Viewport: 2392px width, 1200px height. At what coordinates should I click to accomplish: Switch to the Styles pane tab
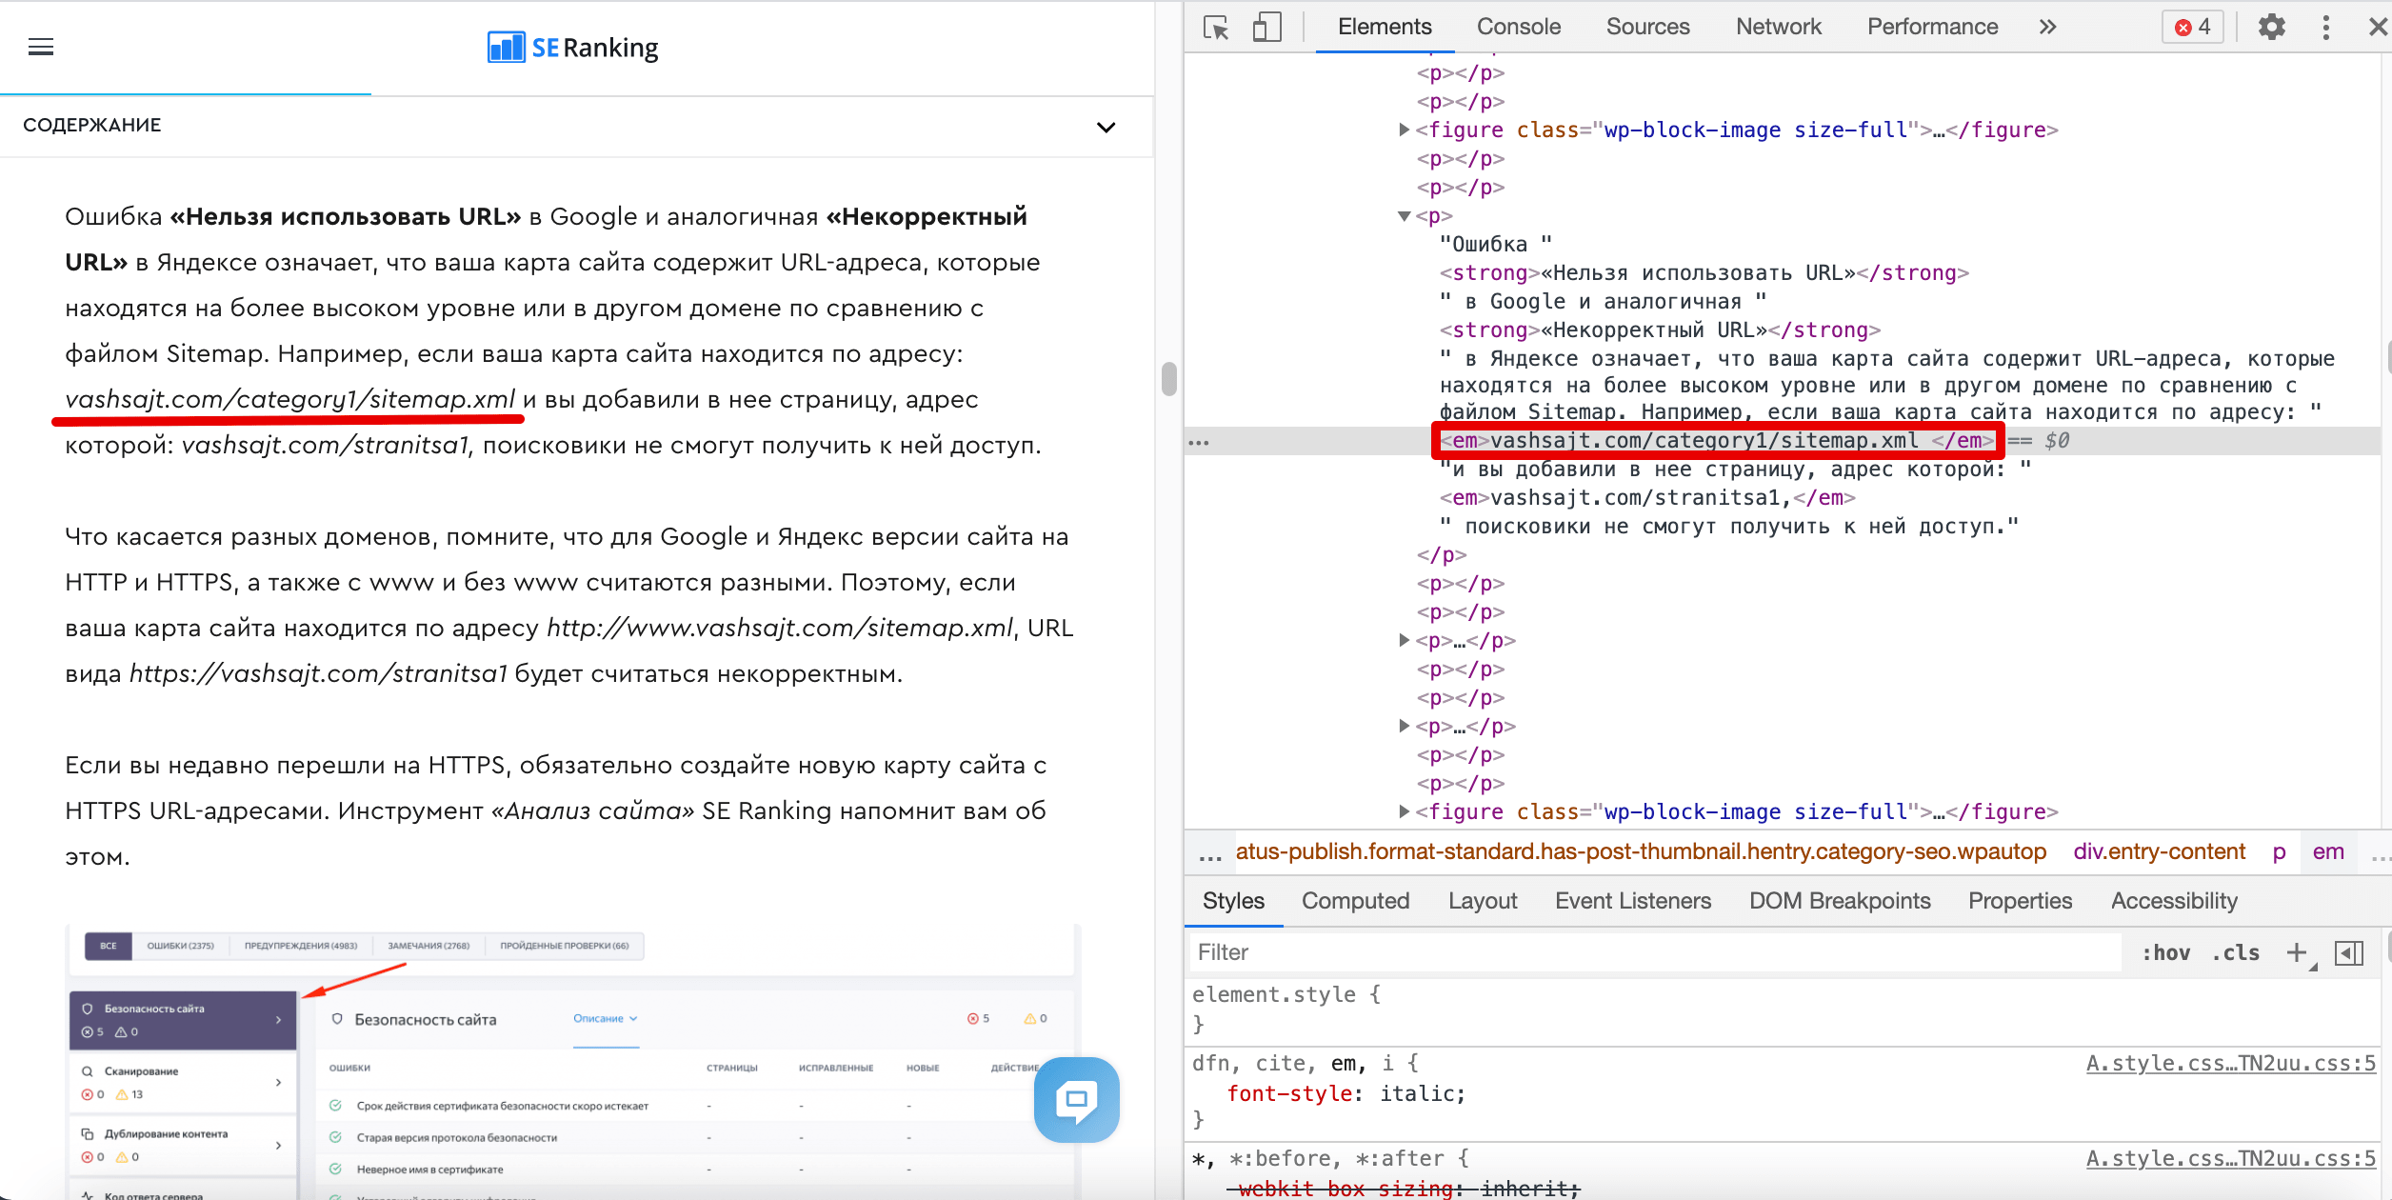[x=1233, y=901]
